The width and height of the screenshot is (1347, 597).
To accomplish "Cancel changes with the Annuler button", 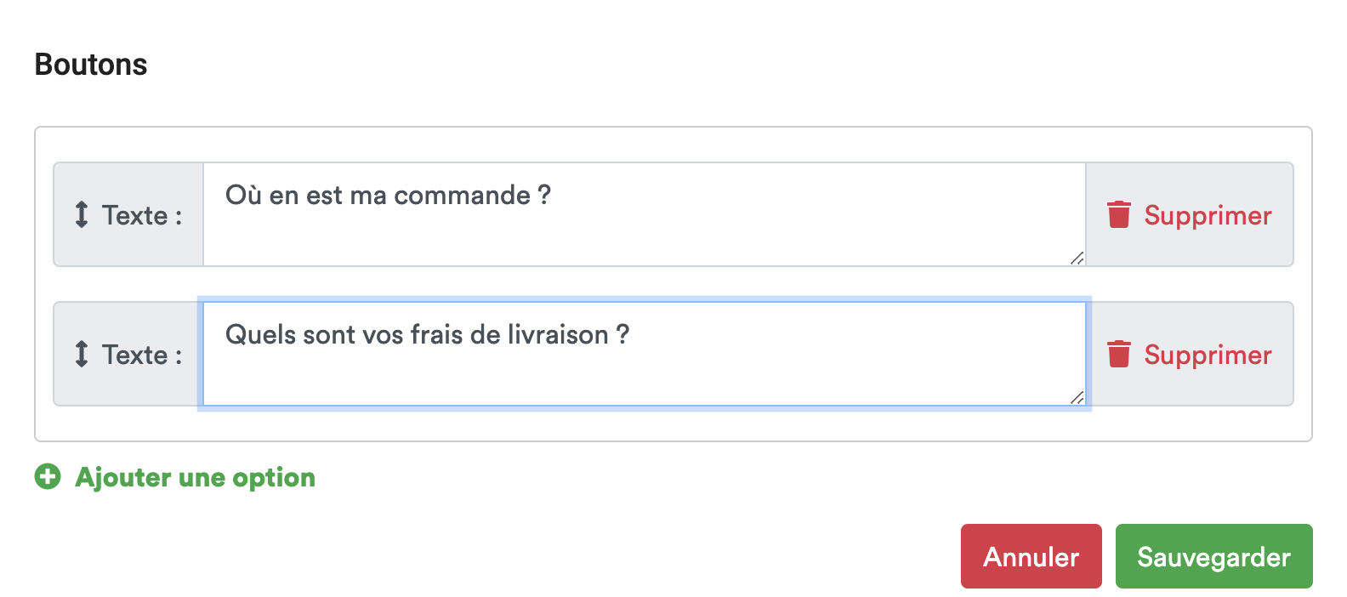I will point(1032,556).
